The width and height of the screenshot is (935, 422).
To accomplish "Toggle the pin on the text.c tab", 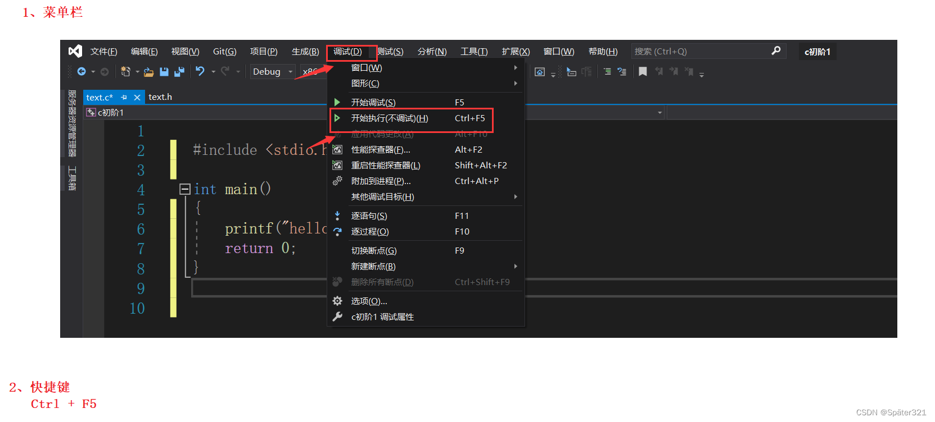I will (x=124, y=97).
